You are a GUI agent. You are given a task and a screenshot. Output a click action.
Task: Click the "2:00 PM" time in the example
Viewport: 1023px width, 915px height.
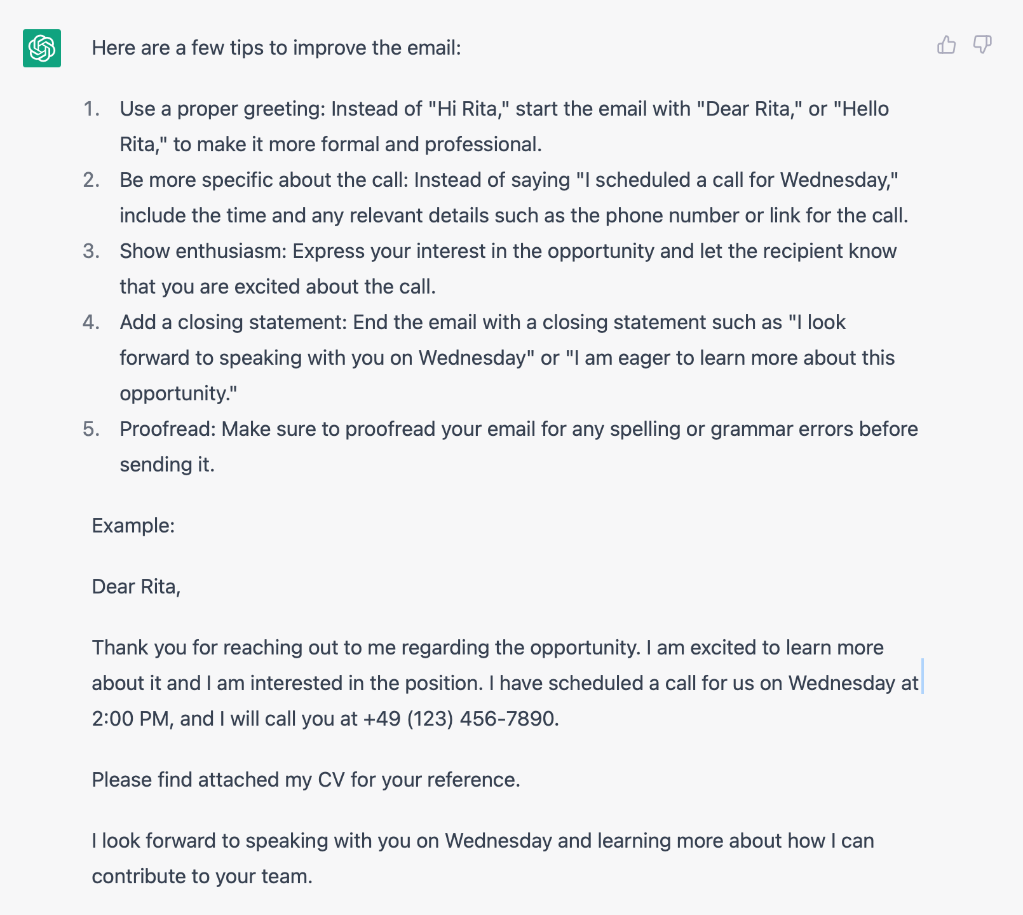(130, 719)
